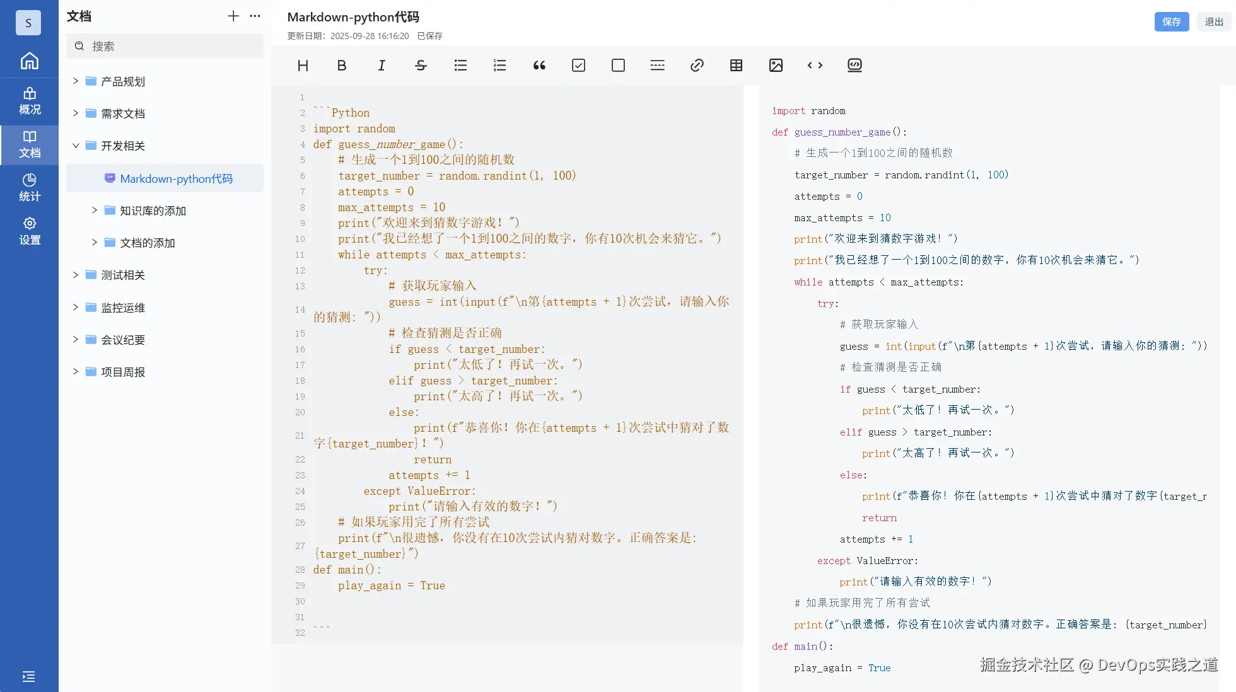1236x692 pixels.
Task: Insert an image
Action: (x=776, y=65)
